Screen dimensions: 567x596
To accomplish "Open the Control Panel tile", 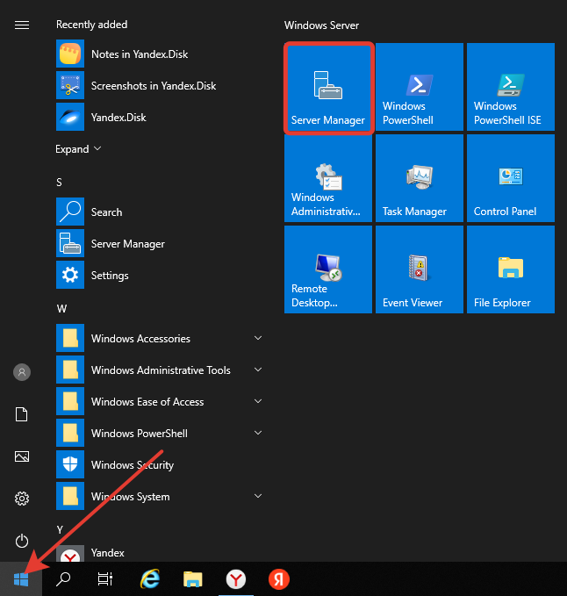I will click(510, 178).
